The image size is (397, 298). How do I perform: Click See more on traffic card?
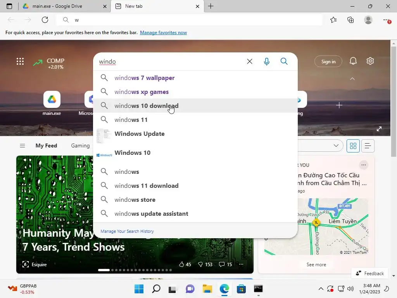[316, 265]
